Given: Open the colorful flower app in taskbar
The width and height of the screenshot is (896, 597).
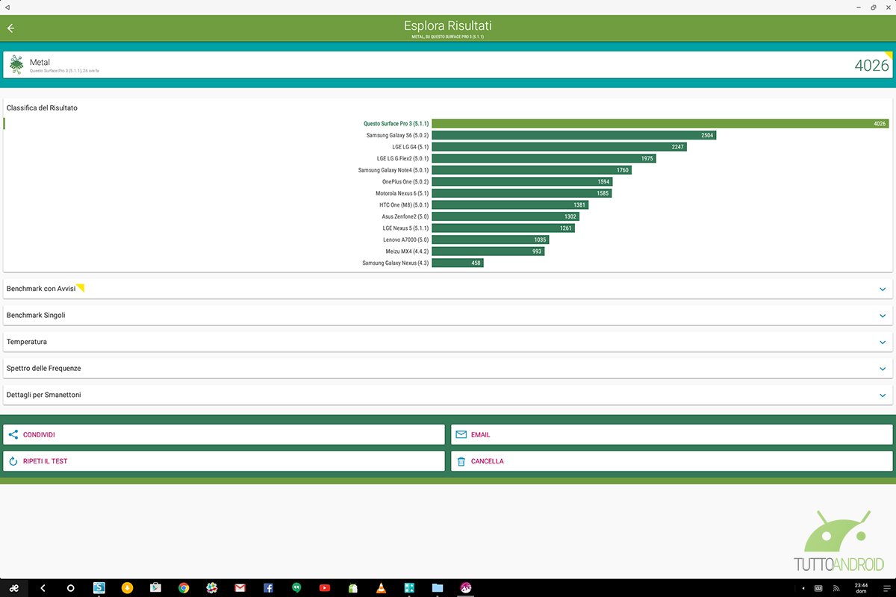Looking at the screenshot, I should click(212, 588).
